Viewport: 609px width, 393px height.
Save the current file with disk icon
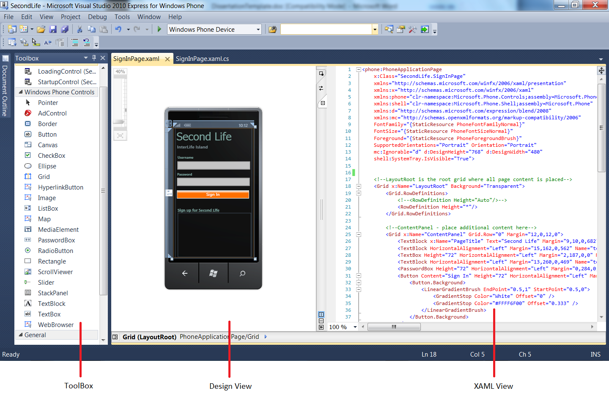pyautogui.click(x=53, y=29)
